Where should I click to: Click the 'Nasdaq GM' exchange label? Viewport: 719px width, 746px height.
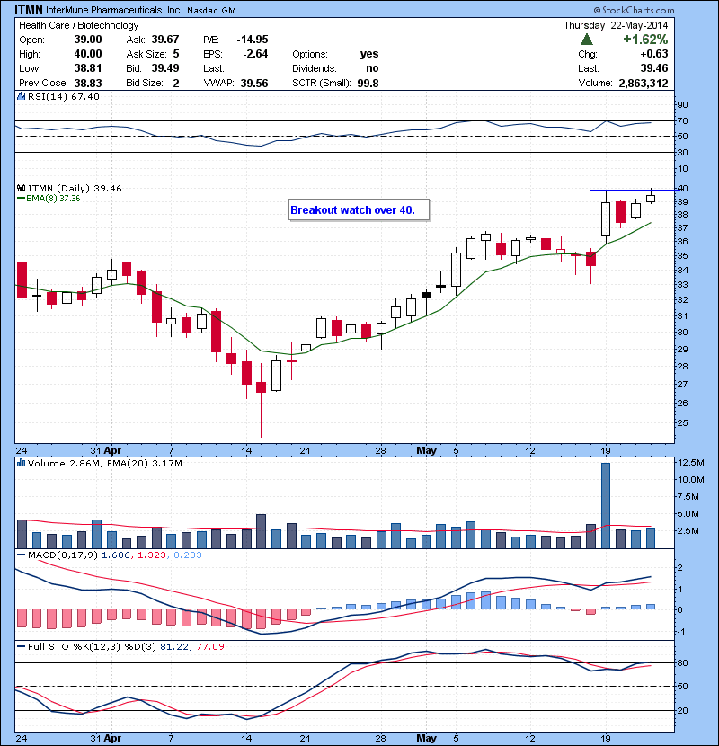211,11
